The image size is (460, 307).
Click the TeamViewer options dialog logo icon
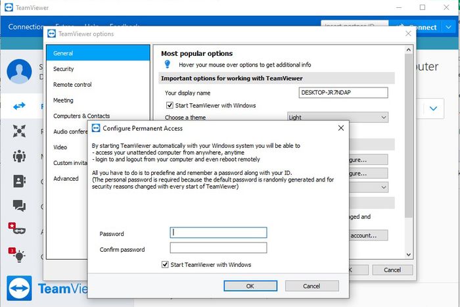(52, 34)
